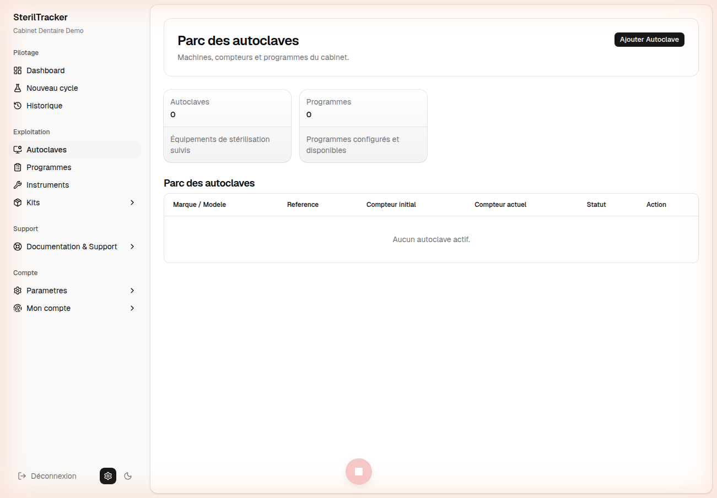This screenshot has width=717, height=498.
Task: Click the Mon compte fingerprint icon
Action: (x=18, y=308)
